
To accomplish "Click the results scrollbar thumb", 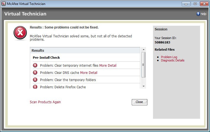I will 143,65.
